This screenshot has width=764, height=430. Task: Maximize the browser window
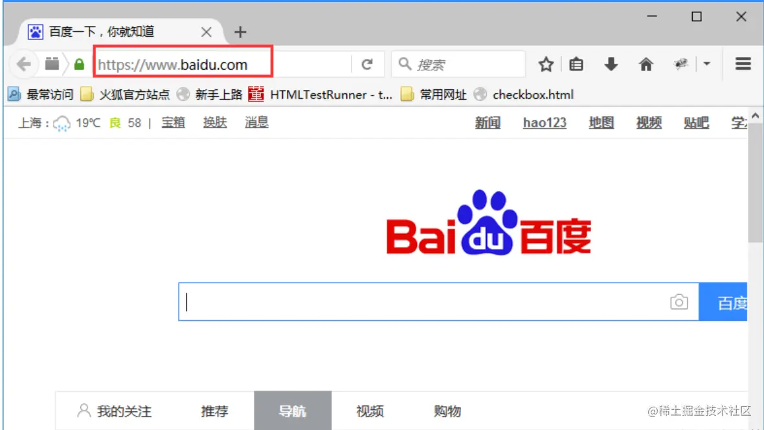(697, 17)
